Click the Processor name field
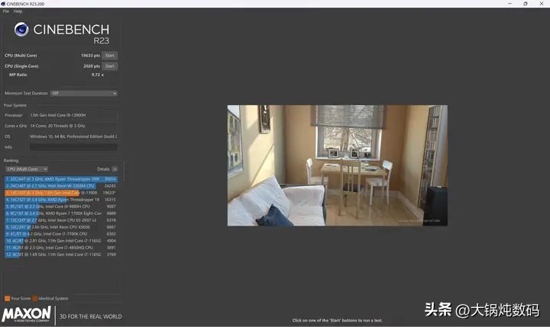 click(x=73, y=115)
